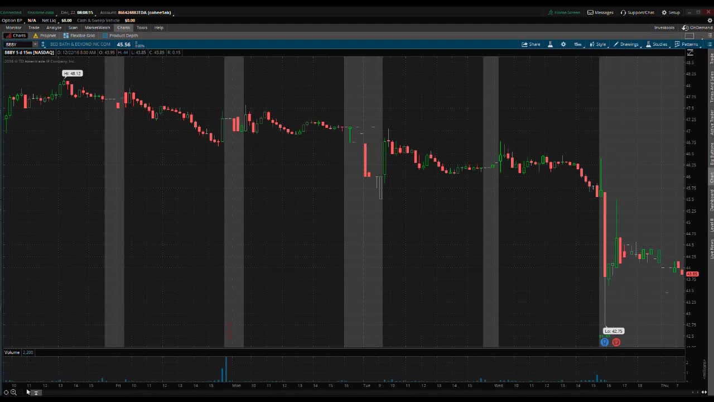
Task: Open the Level II side tab
Action: click(x=711, y=225)
